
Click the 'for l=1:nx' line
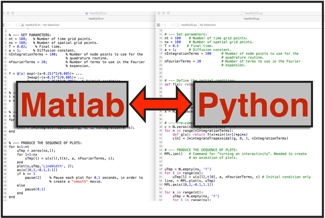click(x=27, y=154)
